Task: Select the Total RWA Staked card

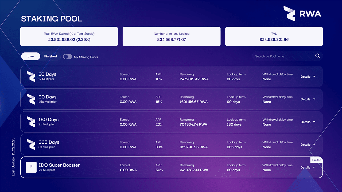Action: coord(69,37)
